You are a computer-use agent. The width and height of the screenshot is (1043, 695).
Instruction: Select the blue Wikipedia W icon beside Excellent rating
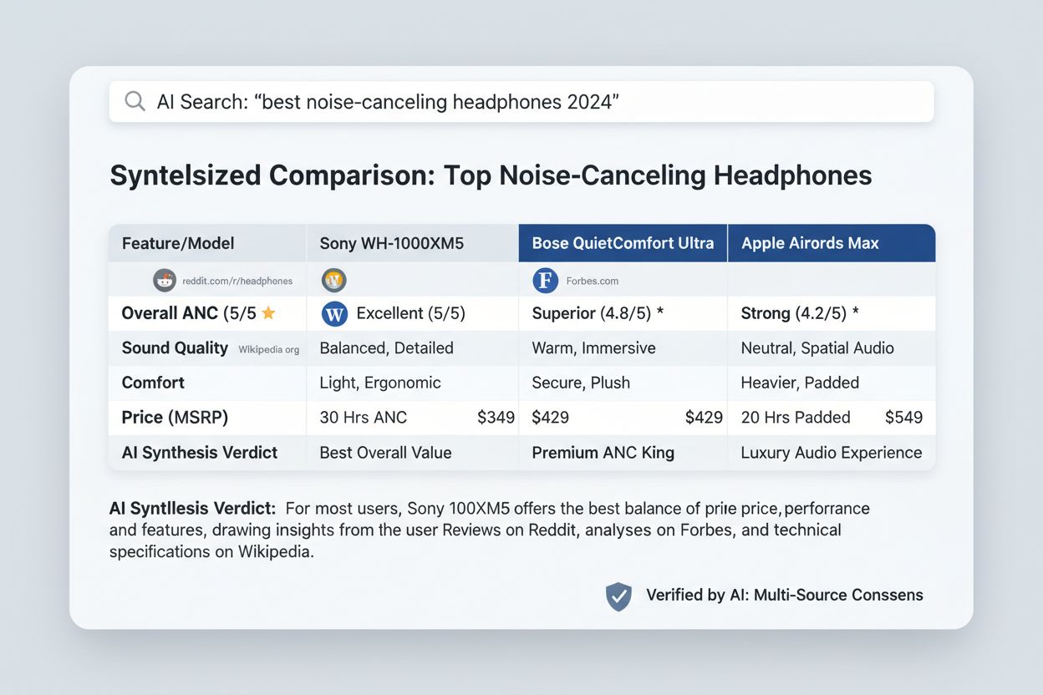tap(333, 313)
